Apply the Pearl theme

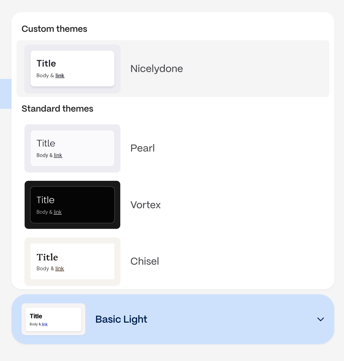coord(142,148)
